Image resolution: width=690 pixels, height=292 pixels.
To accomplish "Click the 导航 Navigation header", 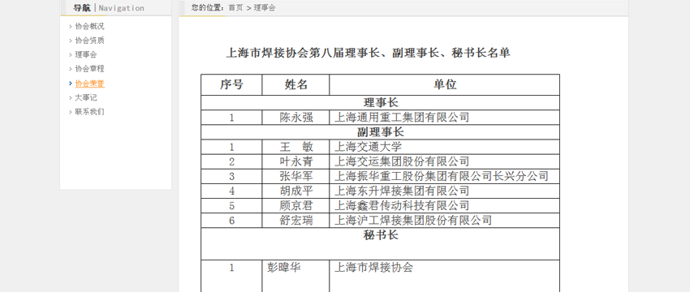I will (x=109, y=8).
